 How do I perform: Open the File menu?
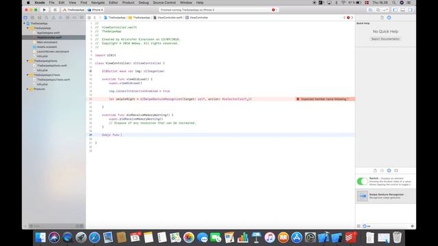pos(52,3)
